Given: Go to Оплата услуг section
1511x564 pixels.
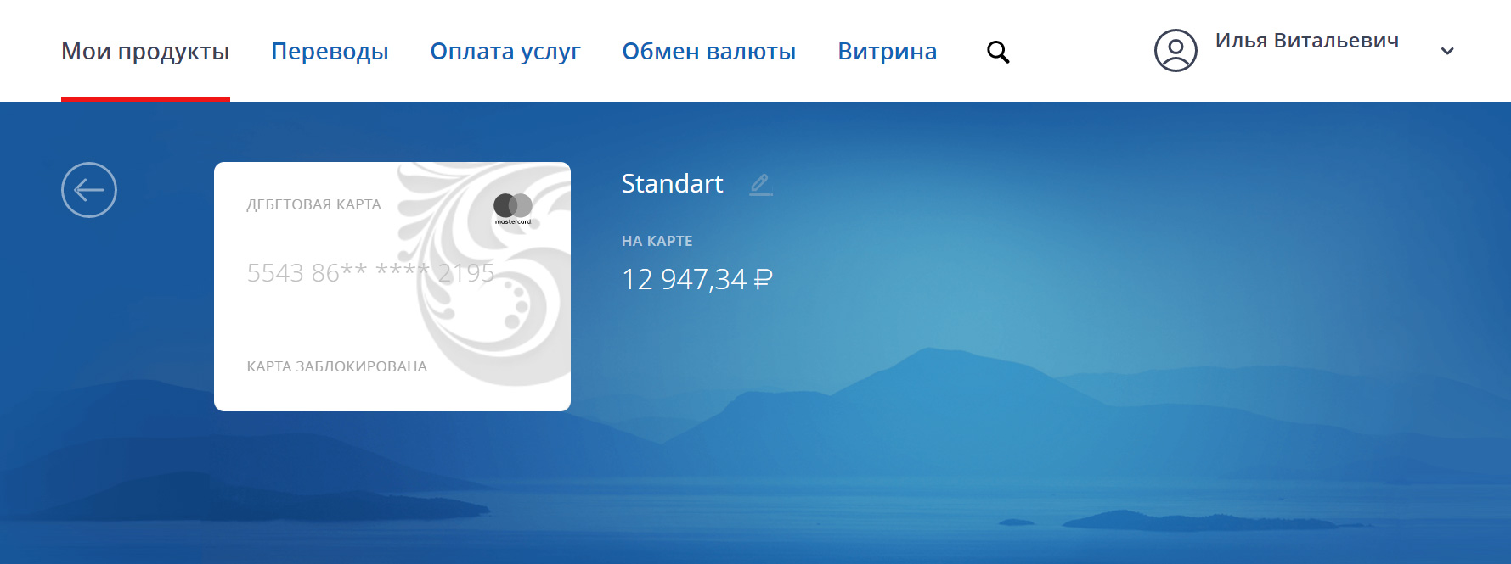Looking at the screenshot, I should click(x=505, y=52).
